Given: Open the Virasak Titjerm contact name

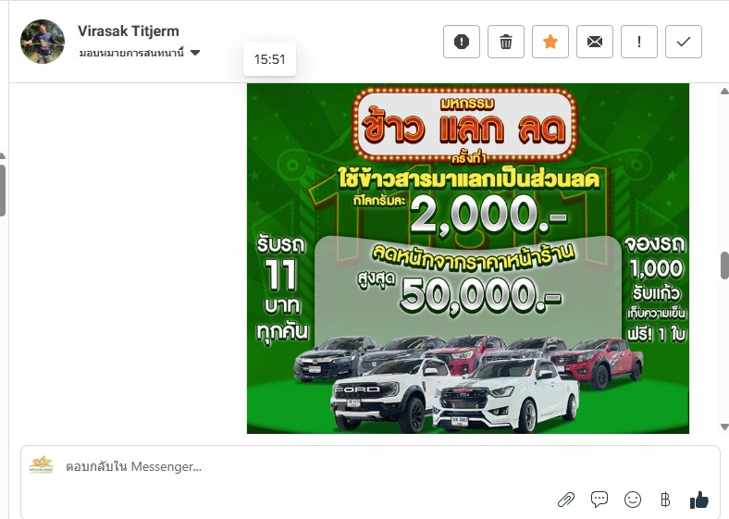Looking at the screenshot, I should [x=129, y=31].
